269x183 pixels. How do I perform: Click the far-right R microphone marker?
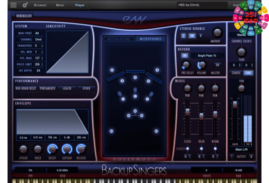157,70
